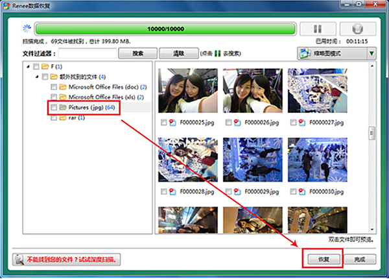
Task: Open the F0000030.jpg thumbnail
Action: tap(318, 160)
